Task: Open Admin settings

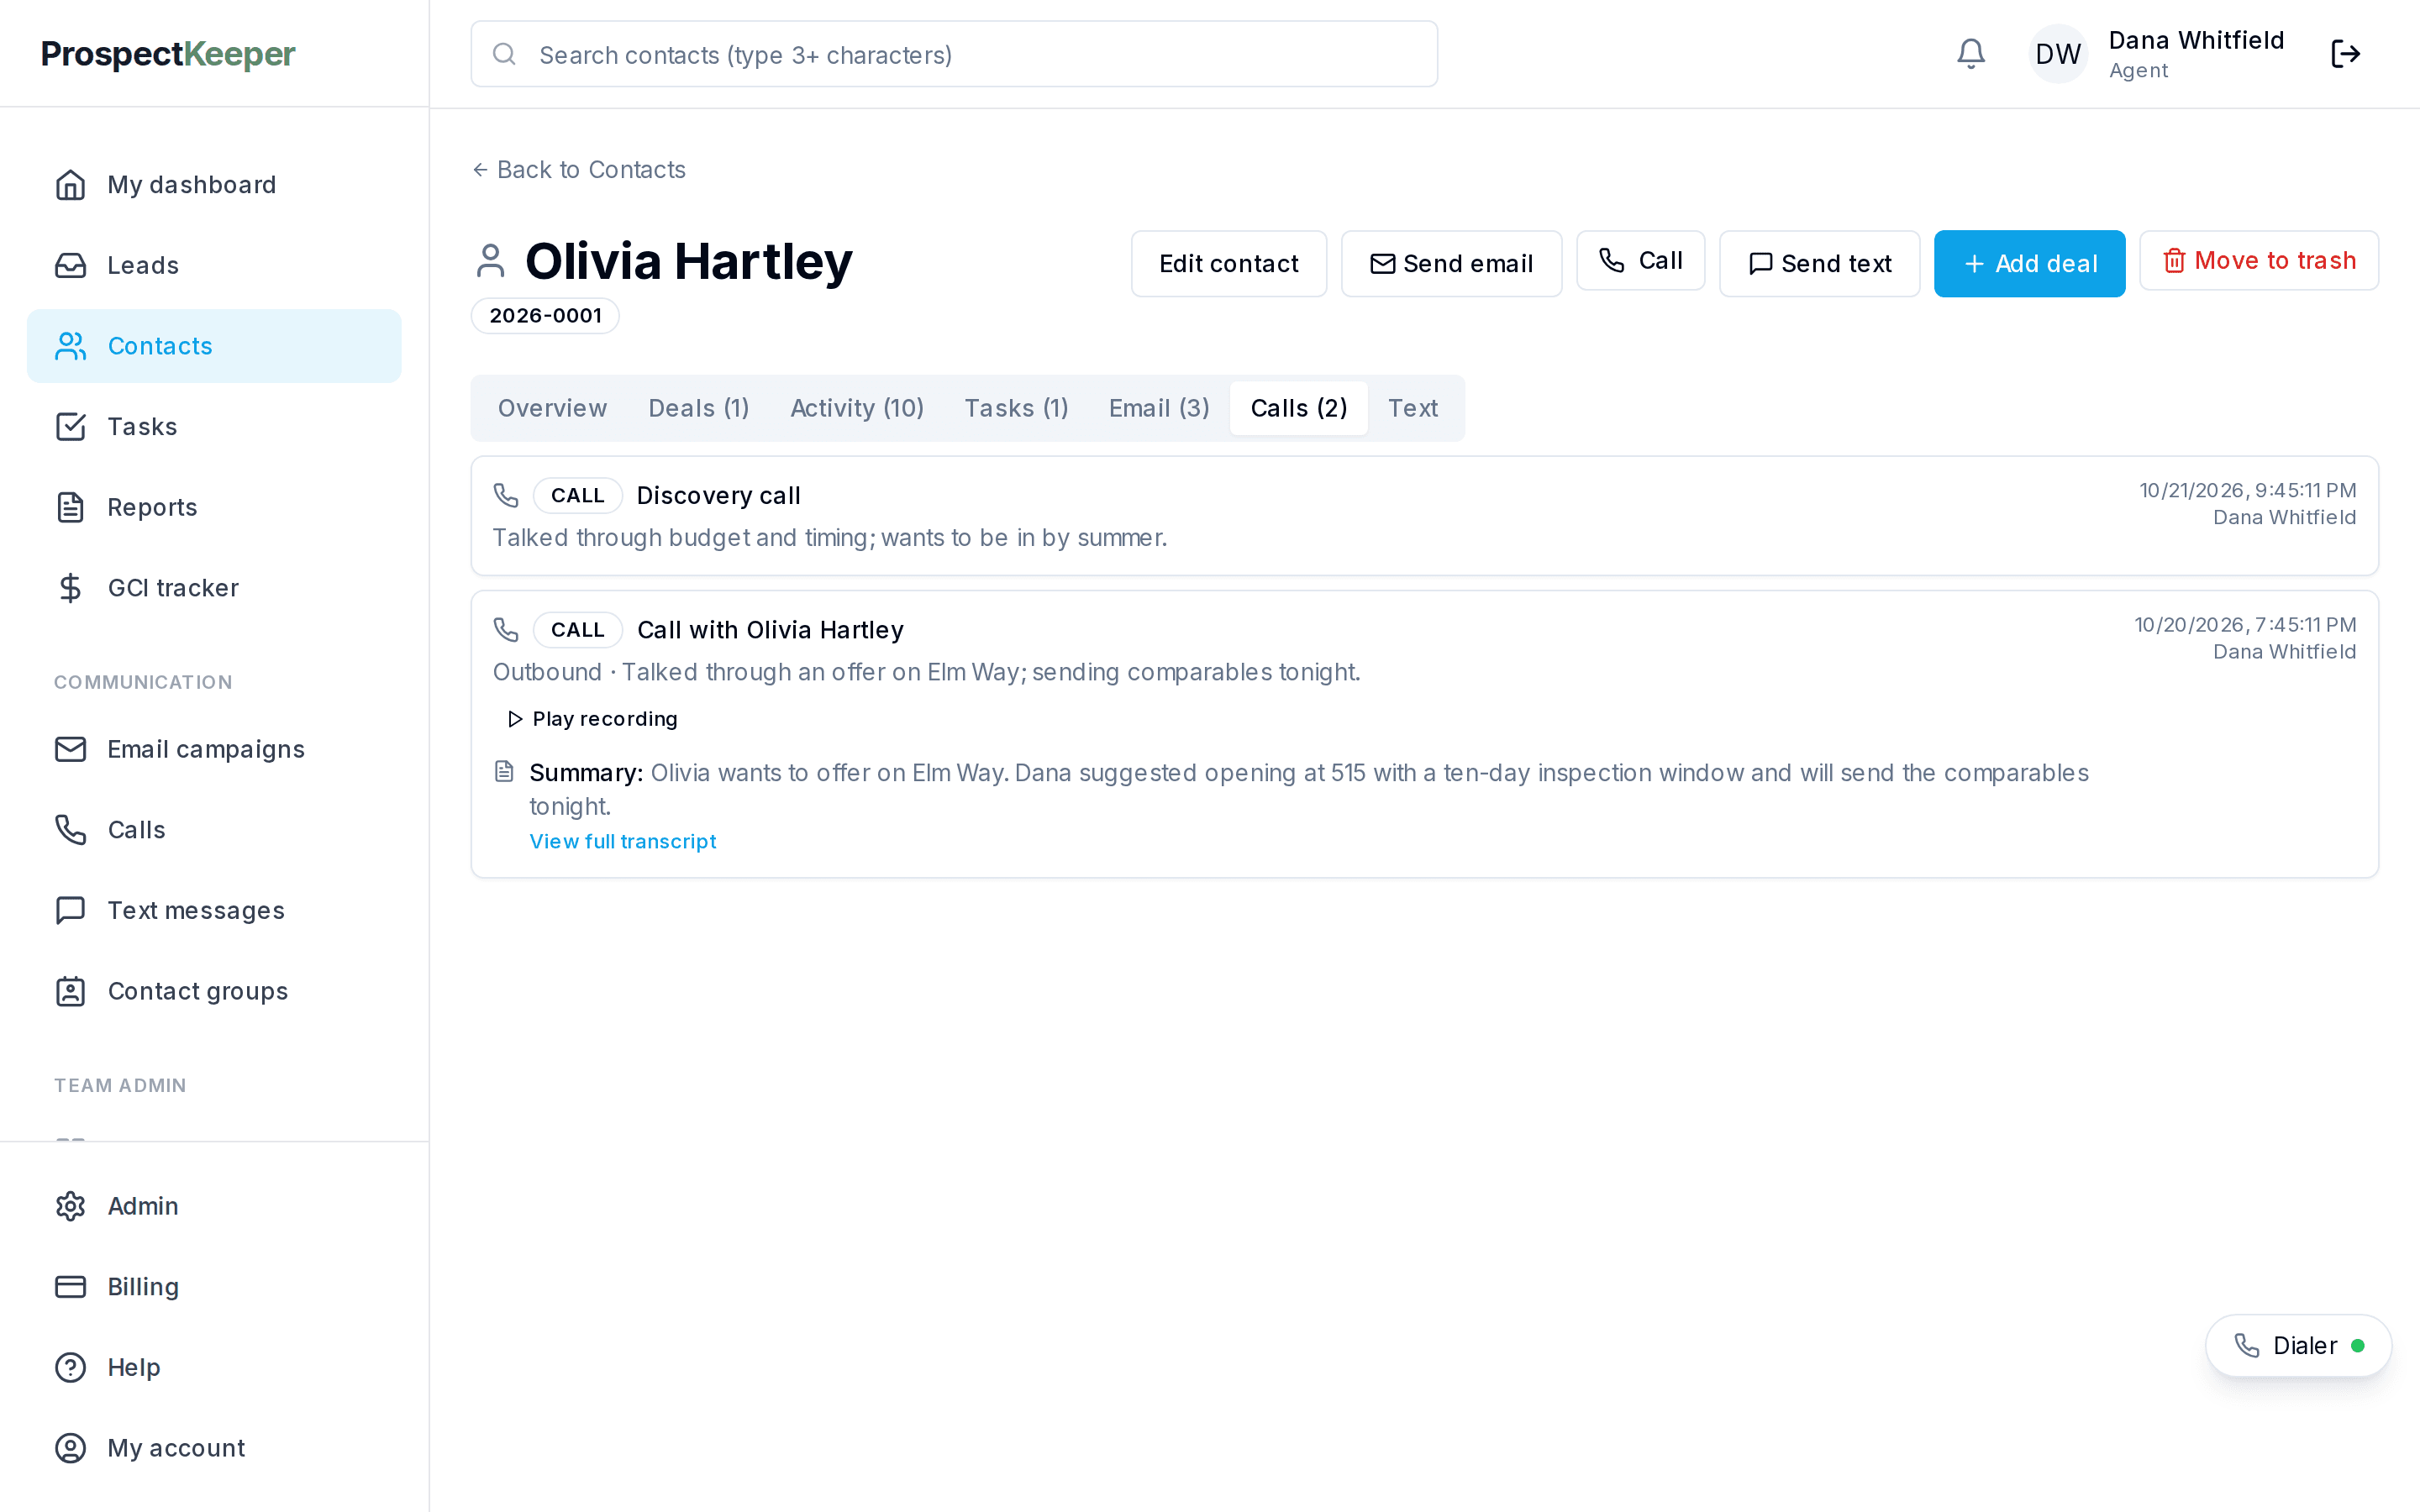Action: 214,1206
